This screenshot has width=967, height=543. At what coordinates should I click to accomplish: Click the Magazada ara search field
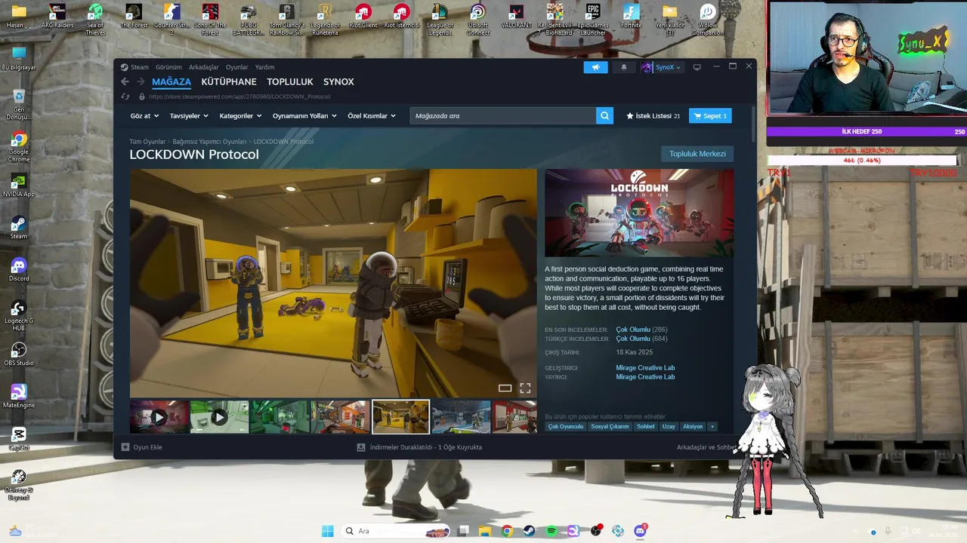pyautogui.click(x=503, y=115)
